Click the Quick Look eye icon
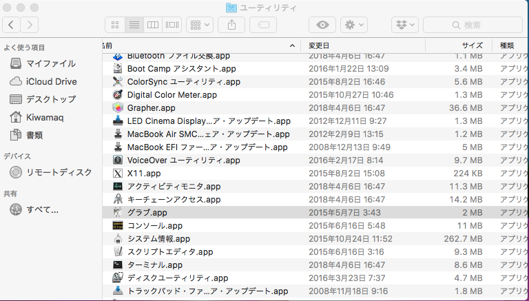 [x=322, y=25]
